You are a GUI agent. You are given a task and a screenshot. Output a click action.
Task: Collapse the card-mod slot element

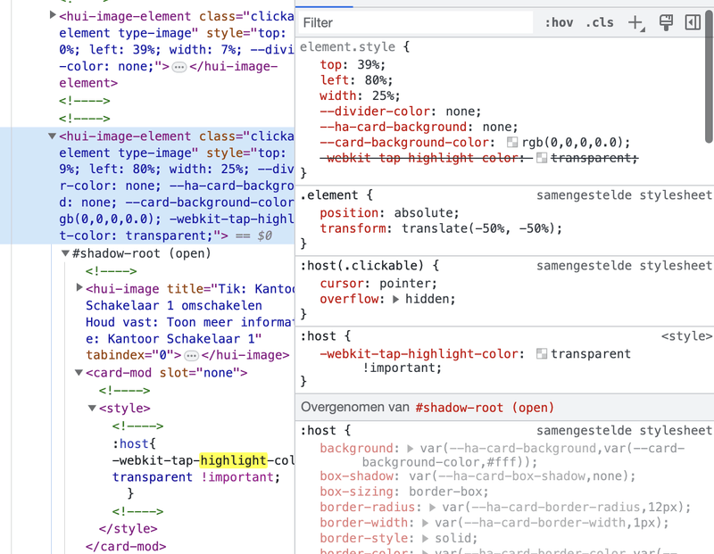tap(79, 373)
